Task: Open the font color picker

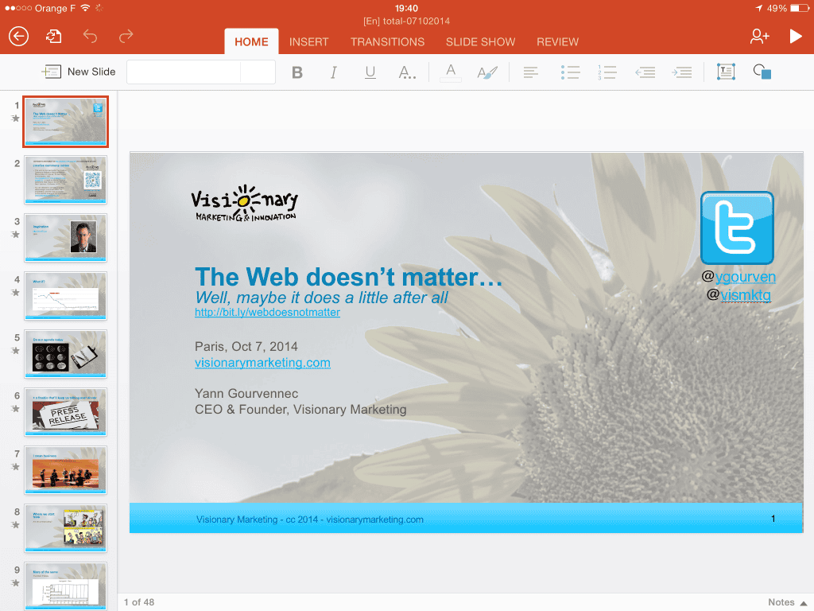Action: (451, 72)
